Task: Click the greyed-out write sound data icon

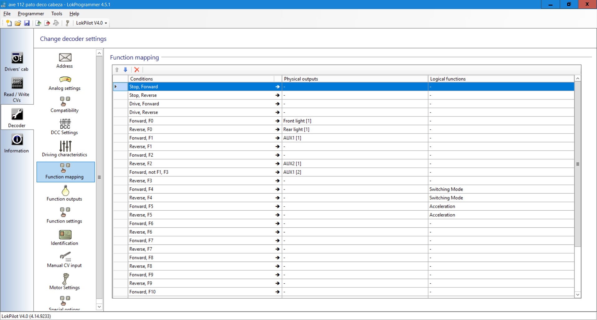Action: pos(56,23)
